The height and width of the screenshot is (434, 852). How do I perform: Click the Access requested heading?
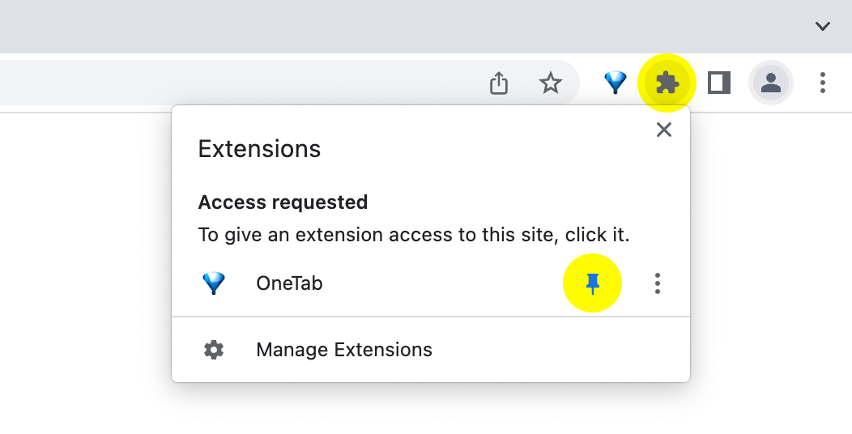[283, 202]
